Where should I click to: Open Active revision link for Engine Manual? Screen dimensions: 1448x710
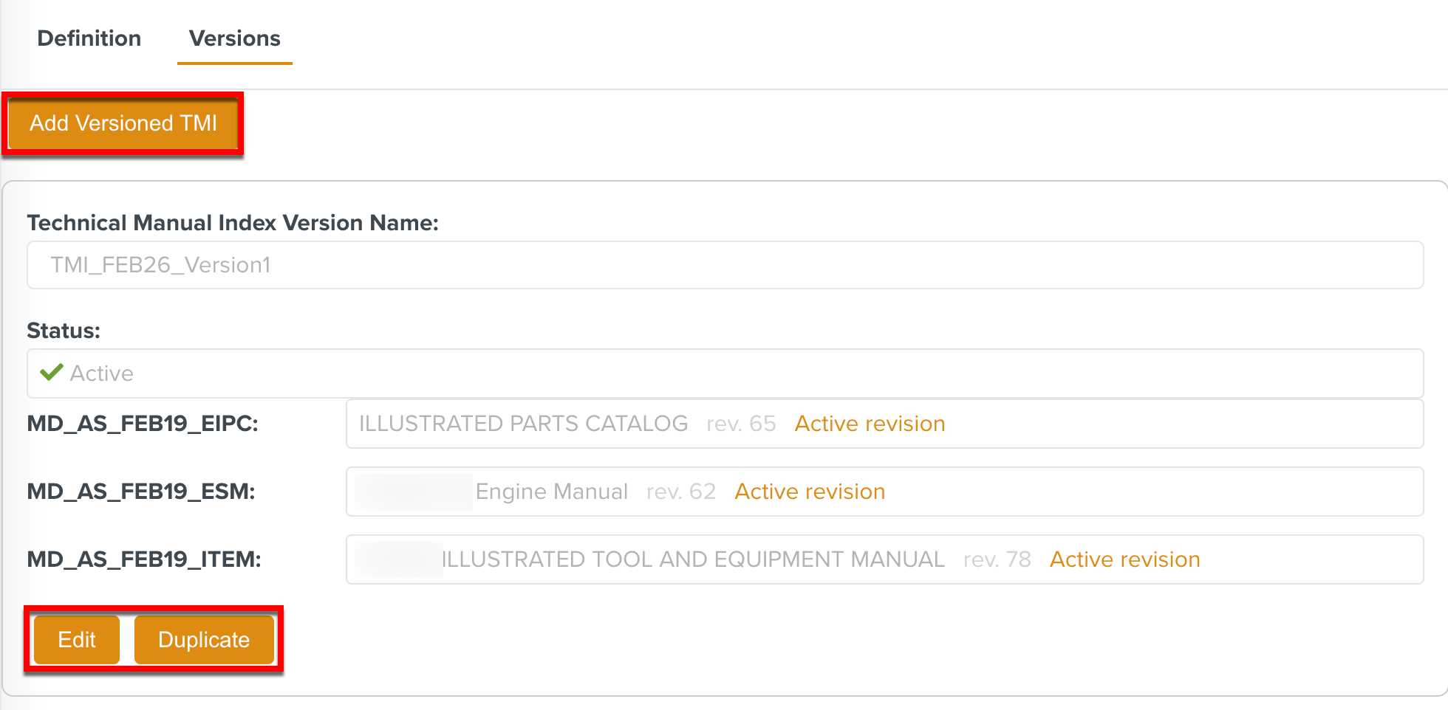[810, 492]
